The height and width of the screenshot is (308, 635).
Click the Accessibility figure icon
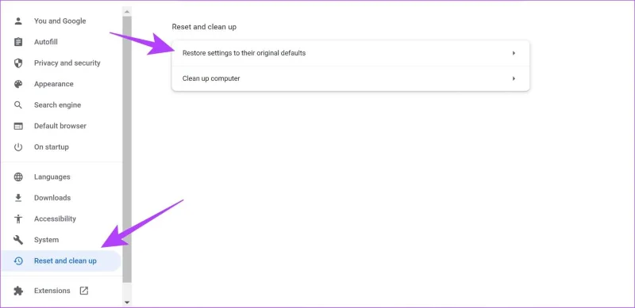pos(18,219)
